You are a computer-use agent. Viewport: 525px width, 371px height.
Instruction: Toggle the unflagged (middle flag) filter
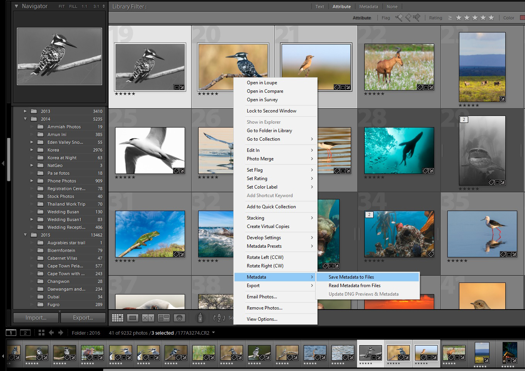click(x=408, y=17)
